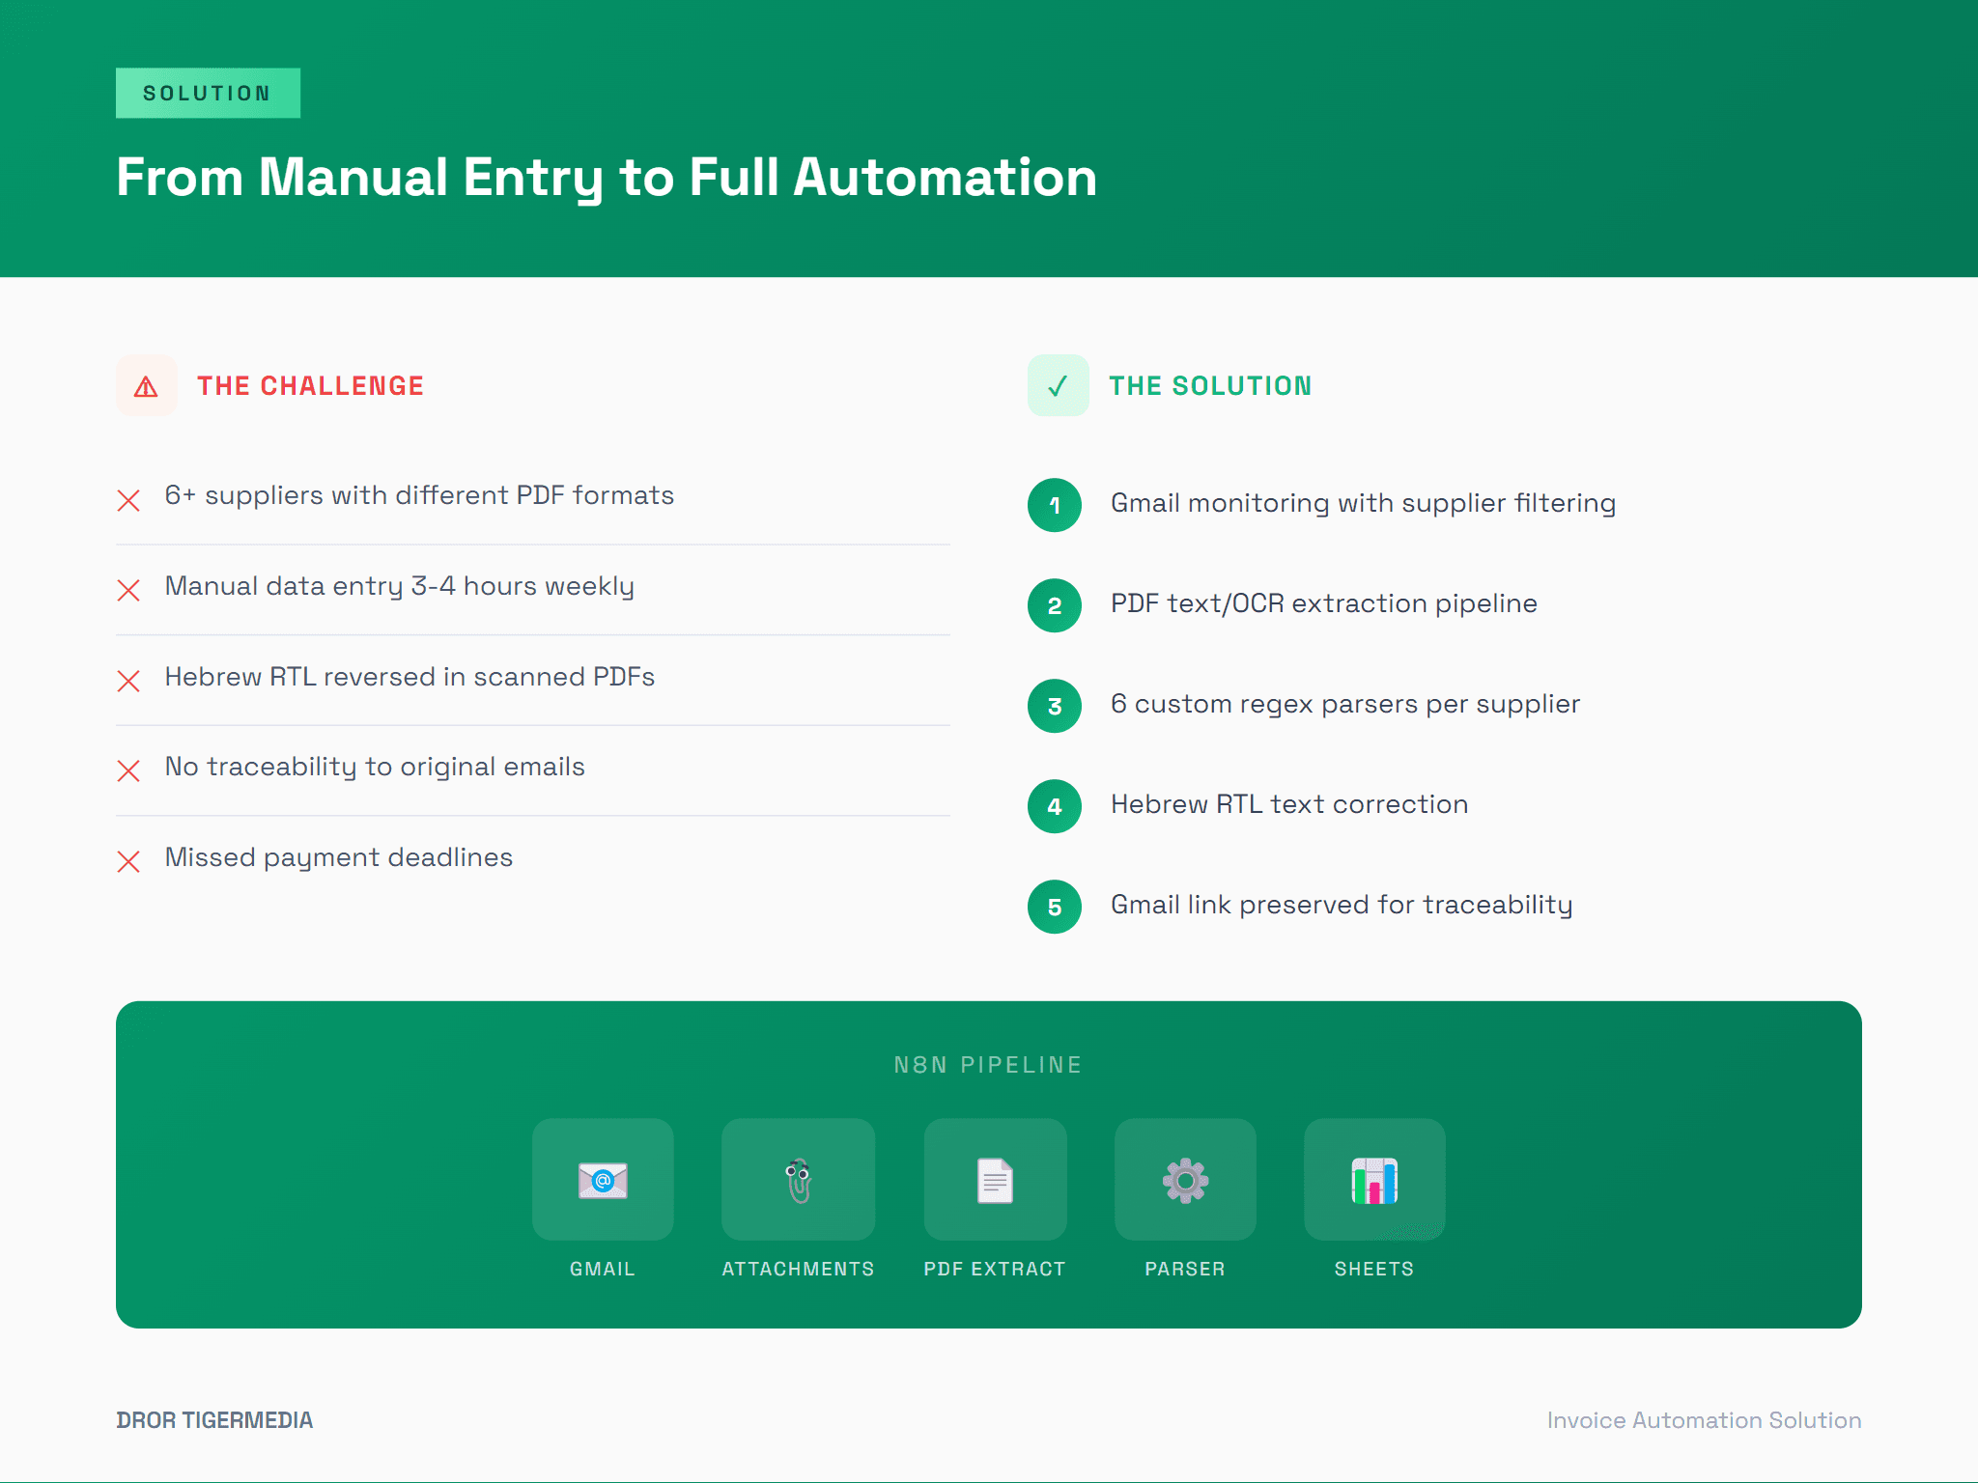Screen dimensions: 1978x1483
Task: Select Hebrew RTL text correction item
Action: coord(1288,804)
